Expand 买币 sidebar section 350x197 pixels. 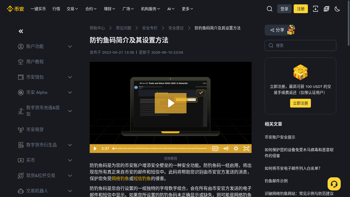(70, 160)
